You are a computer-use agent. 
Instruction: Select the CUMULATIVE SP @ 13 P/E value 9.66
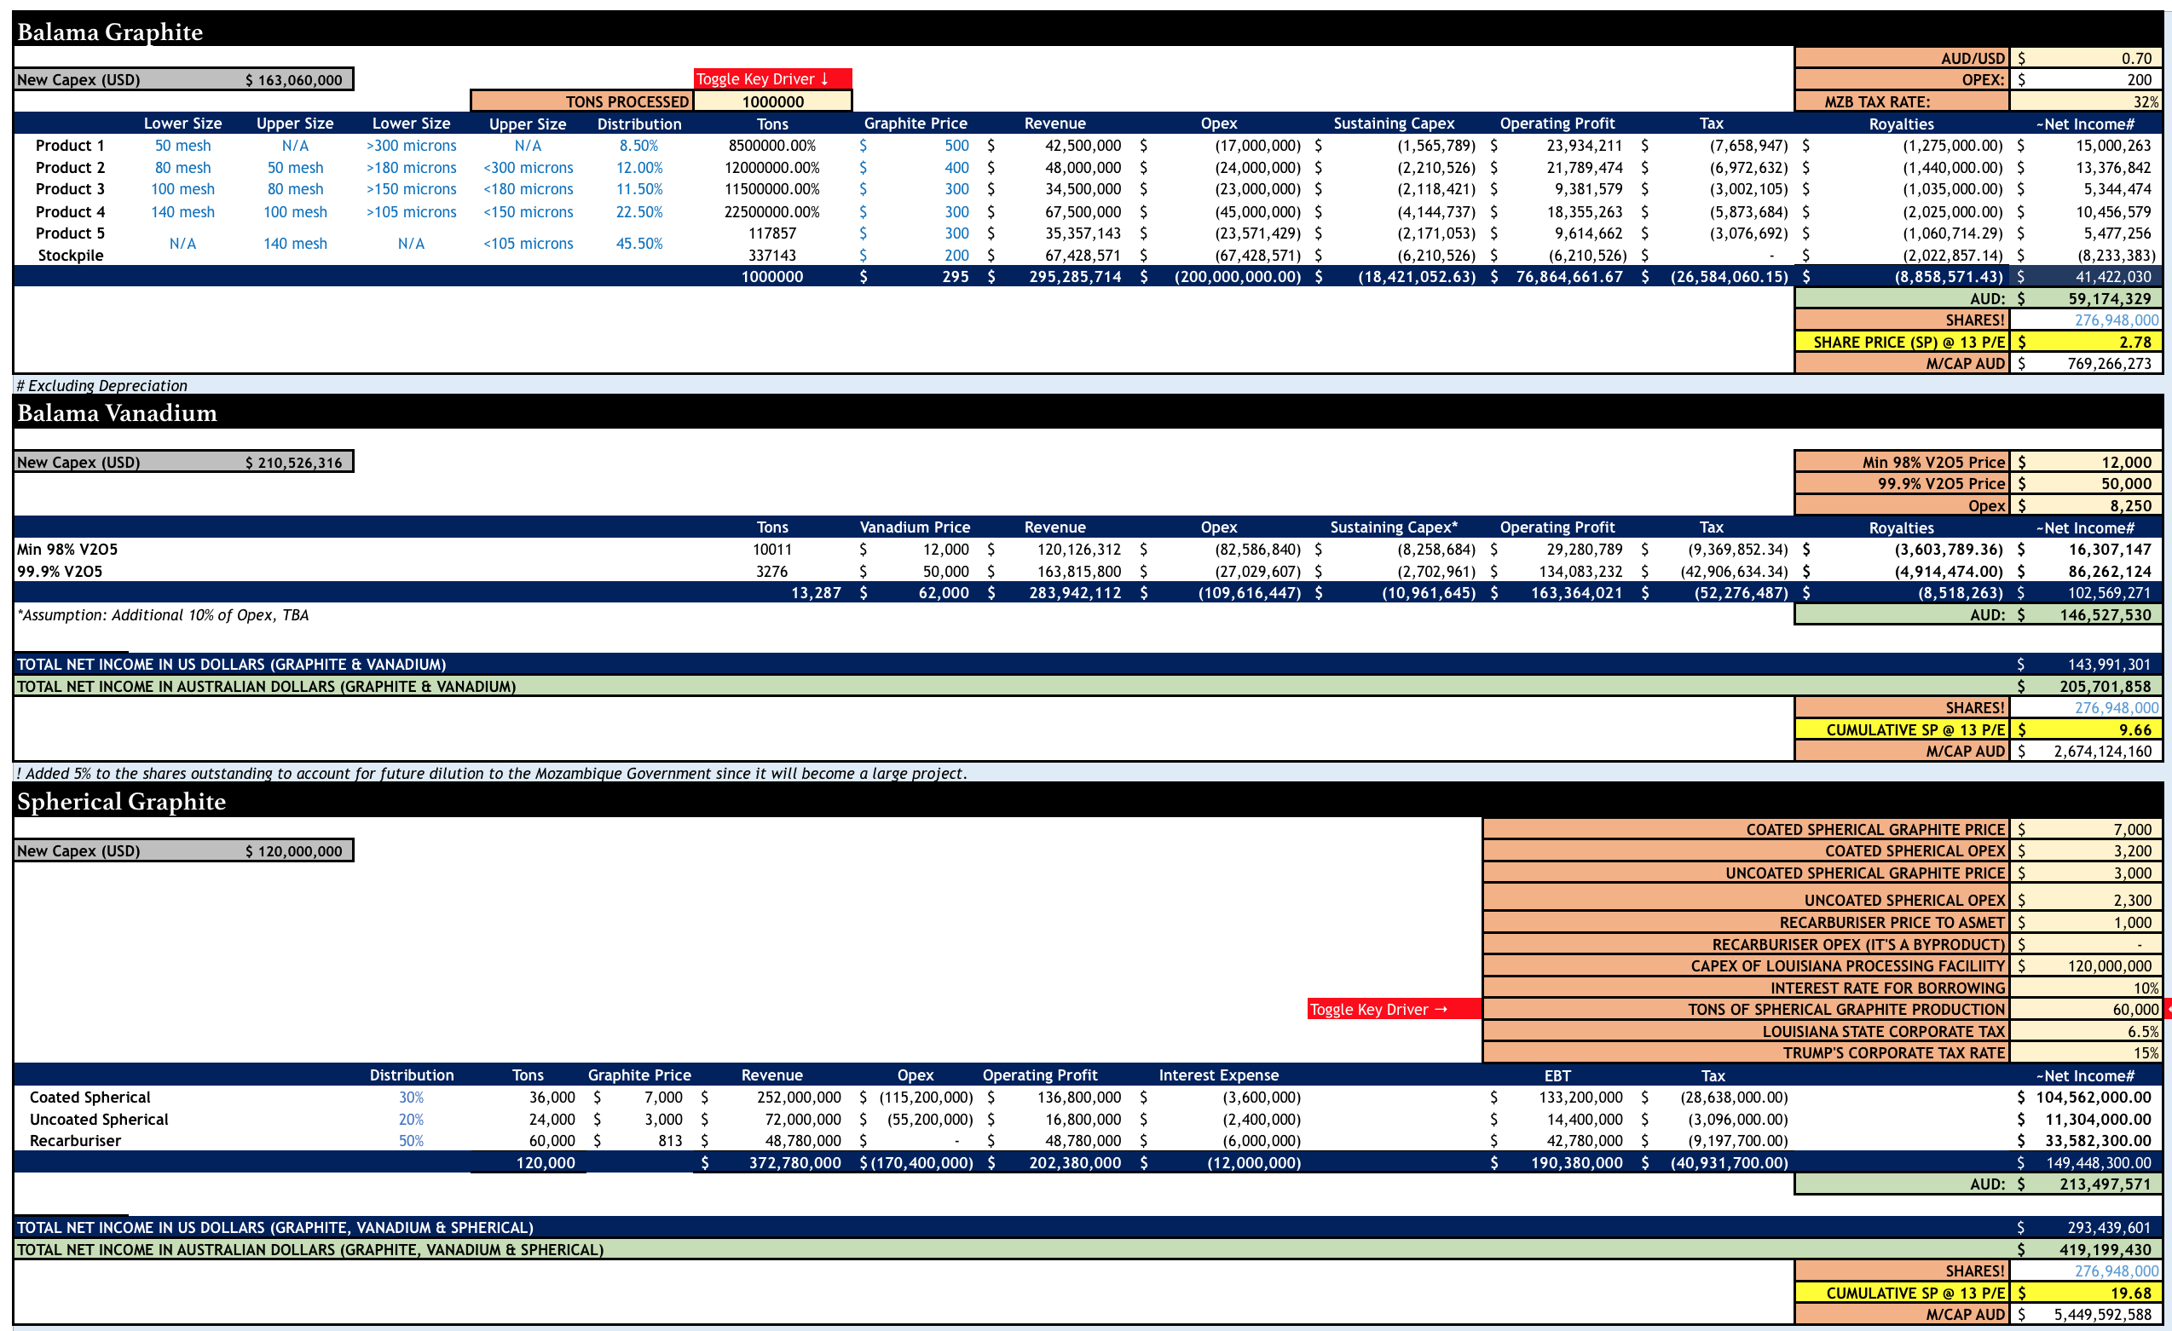pos(2086,729)
